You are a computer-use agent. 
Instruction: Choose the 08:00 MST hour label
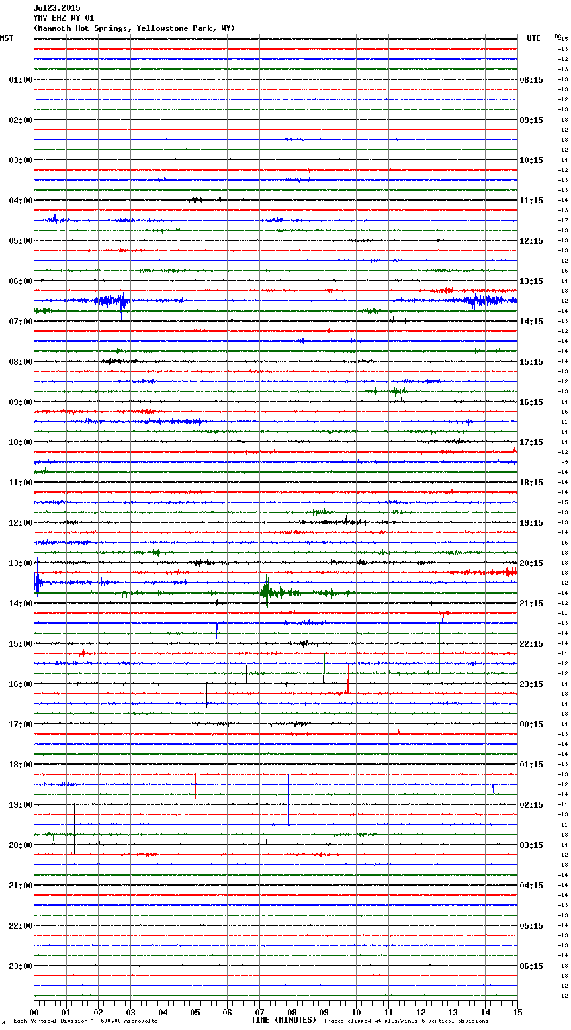coord(21,362)
